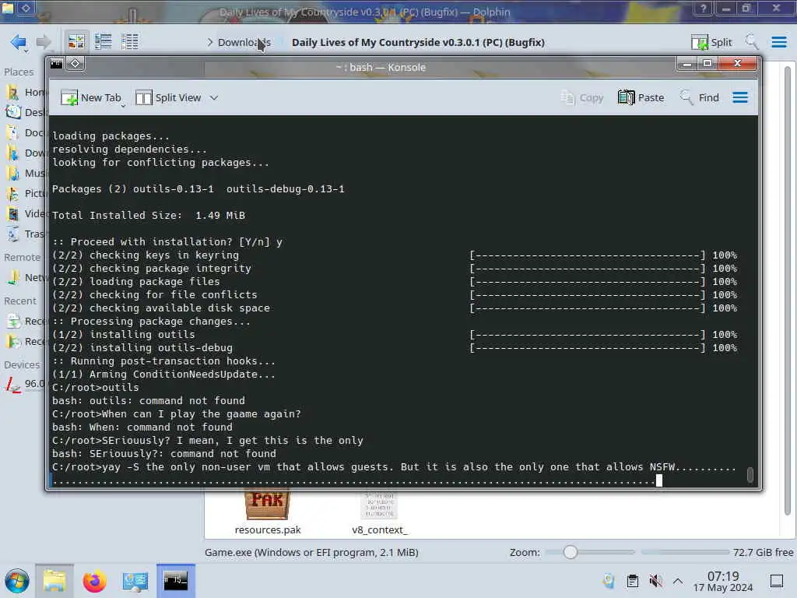
Task: Go back in Dolphin navigation
Action: point(19,42)
